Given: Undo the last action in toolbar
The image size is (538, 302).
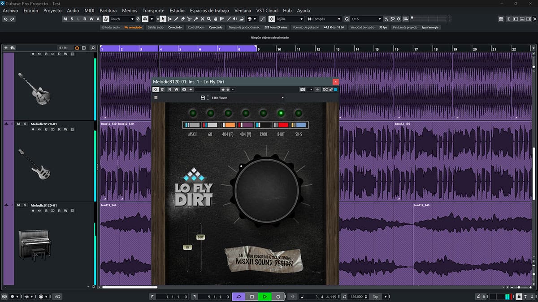Looking at the screenshot, I should pyautogui.click(x=5, y=19).
